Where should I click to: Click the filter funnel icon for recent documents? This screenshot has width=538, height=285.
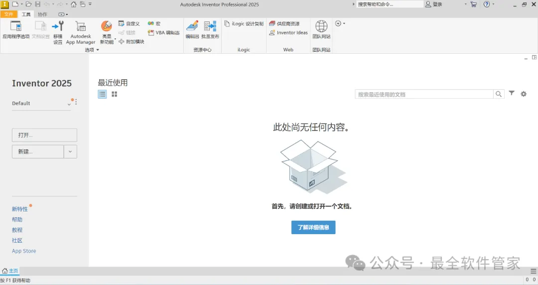point(512,93)
